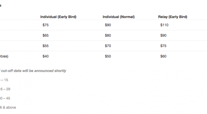Viewport: 207px width, 114px height.
Task: Click the Relay (Early Bird) column header
Action: tap(173, 17)
